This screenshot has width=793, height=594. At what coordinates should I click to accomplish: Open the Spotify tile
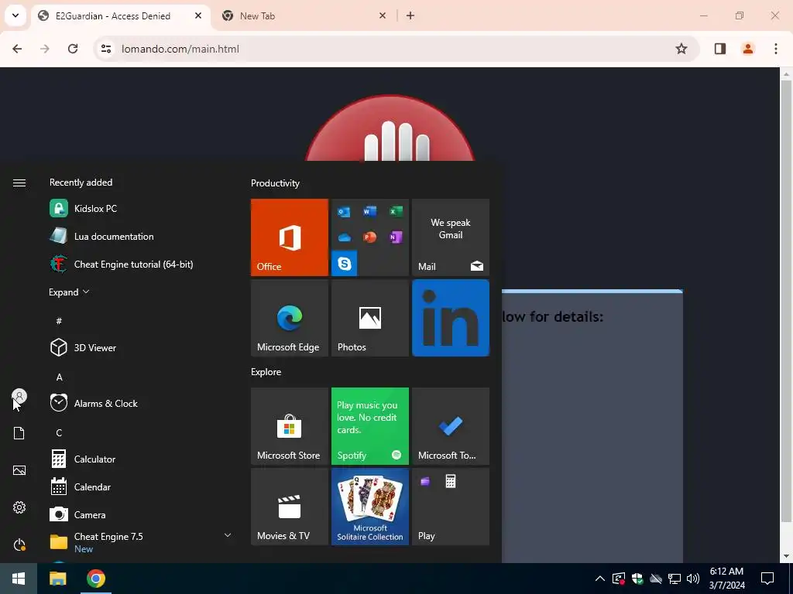pyautogui.click(x=369, y=426)
